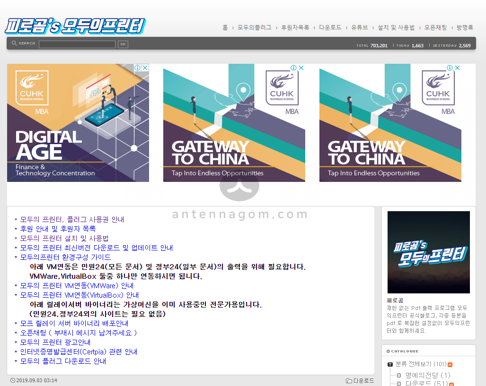
Task: Open the 후원자목록 menu item
Action: coord(295,27)
